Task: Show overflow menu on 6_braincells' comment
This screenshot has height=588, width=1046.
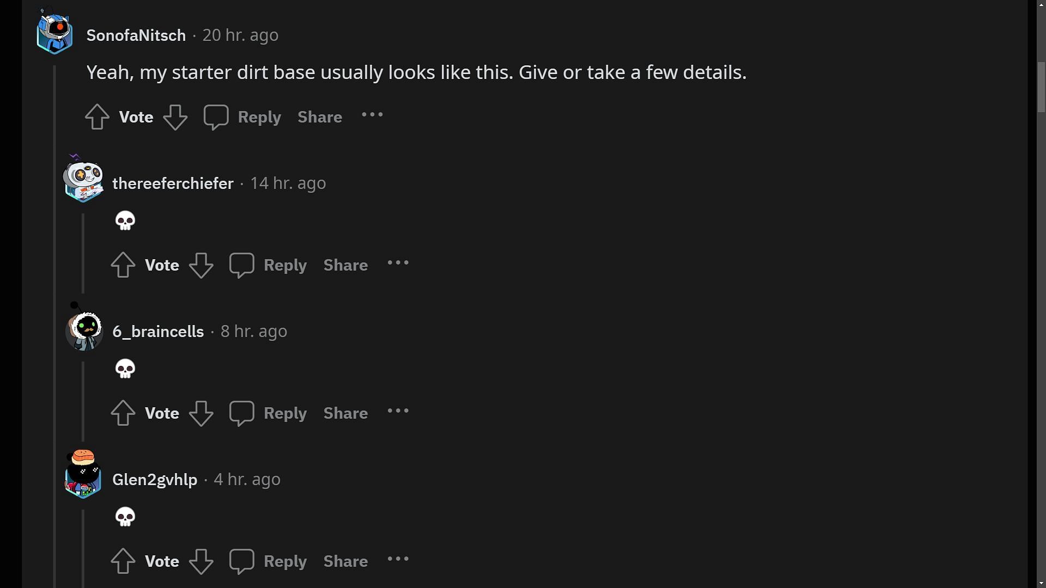Action: (x=398, y=412)
